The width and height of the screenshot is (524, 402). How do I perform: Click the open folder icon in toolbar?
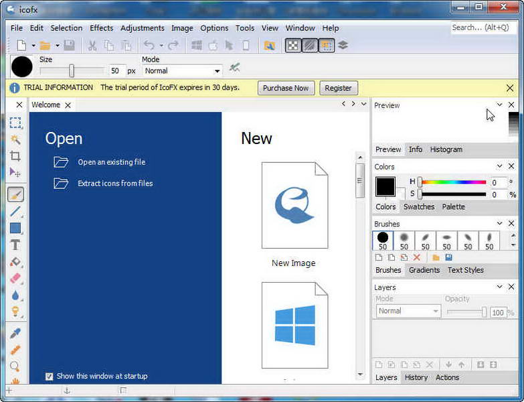point(45,46)
